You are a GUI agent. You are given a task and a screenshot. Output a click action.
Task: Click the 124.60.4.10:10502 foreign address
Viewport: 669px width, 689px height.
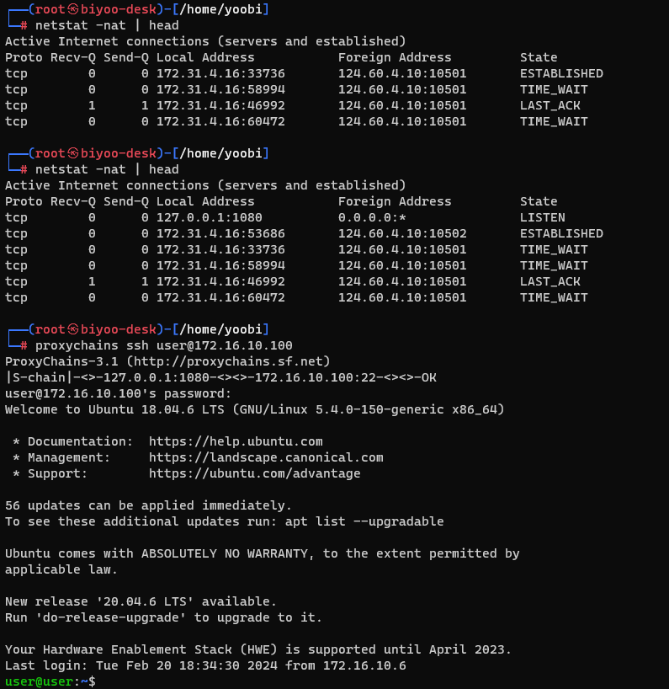coord(402,233)
